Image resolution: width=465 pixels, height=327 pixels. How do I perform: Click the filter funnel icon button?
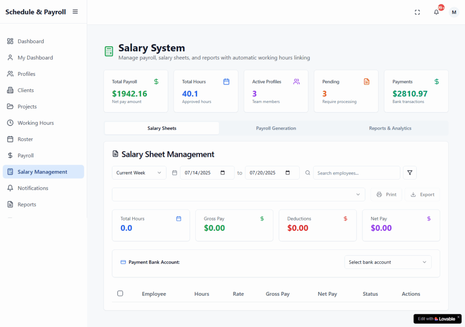[x=410, y=173]
